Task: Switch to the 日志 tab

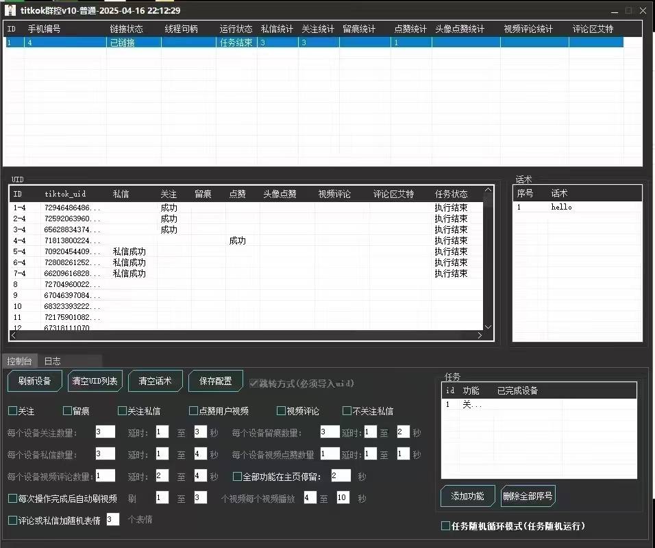Action: click(52, 361)
